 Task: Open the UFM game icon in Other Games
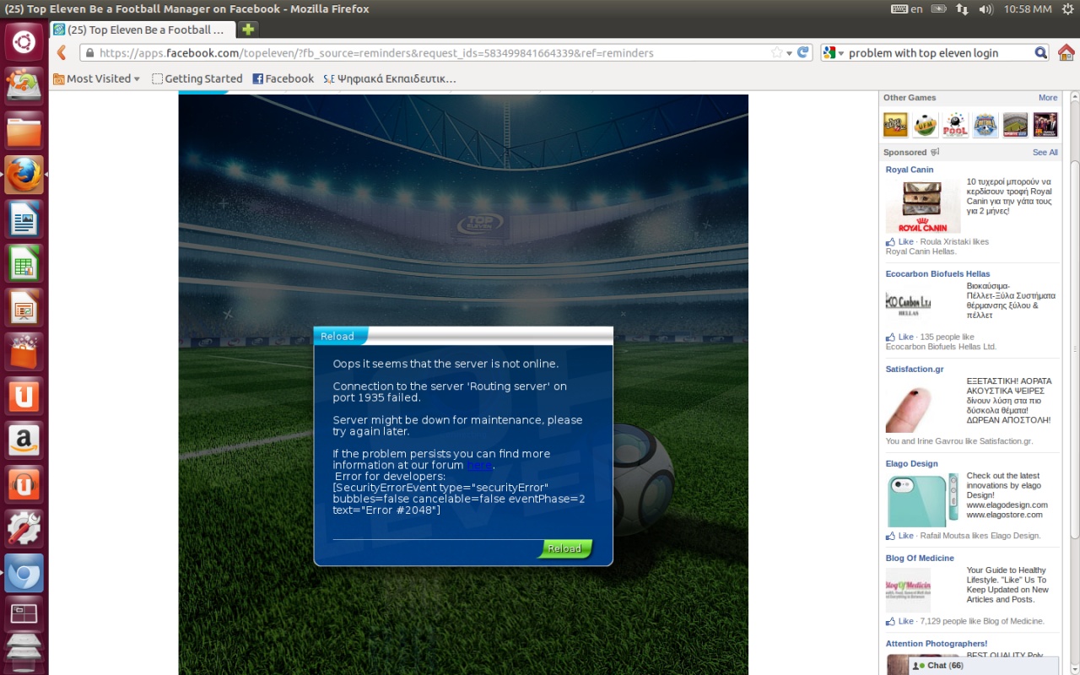[x=926, y=125]
